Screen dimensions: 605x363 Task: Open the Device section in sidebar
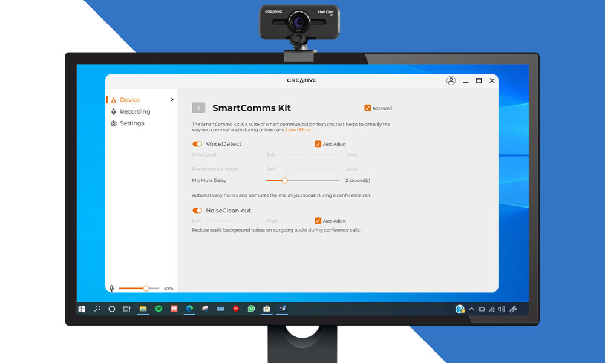click(x=129, y=100)
